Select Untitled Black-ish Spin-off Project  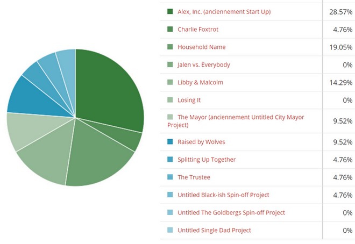(x=223, y=195)
